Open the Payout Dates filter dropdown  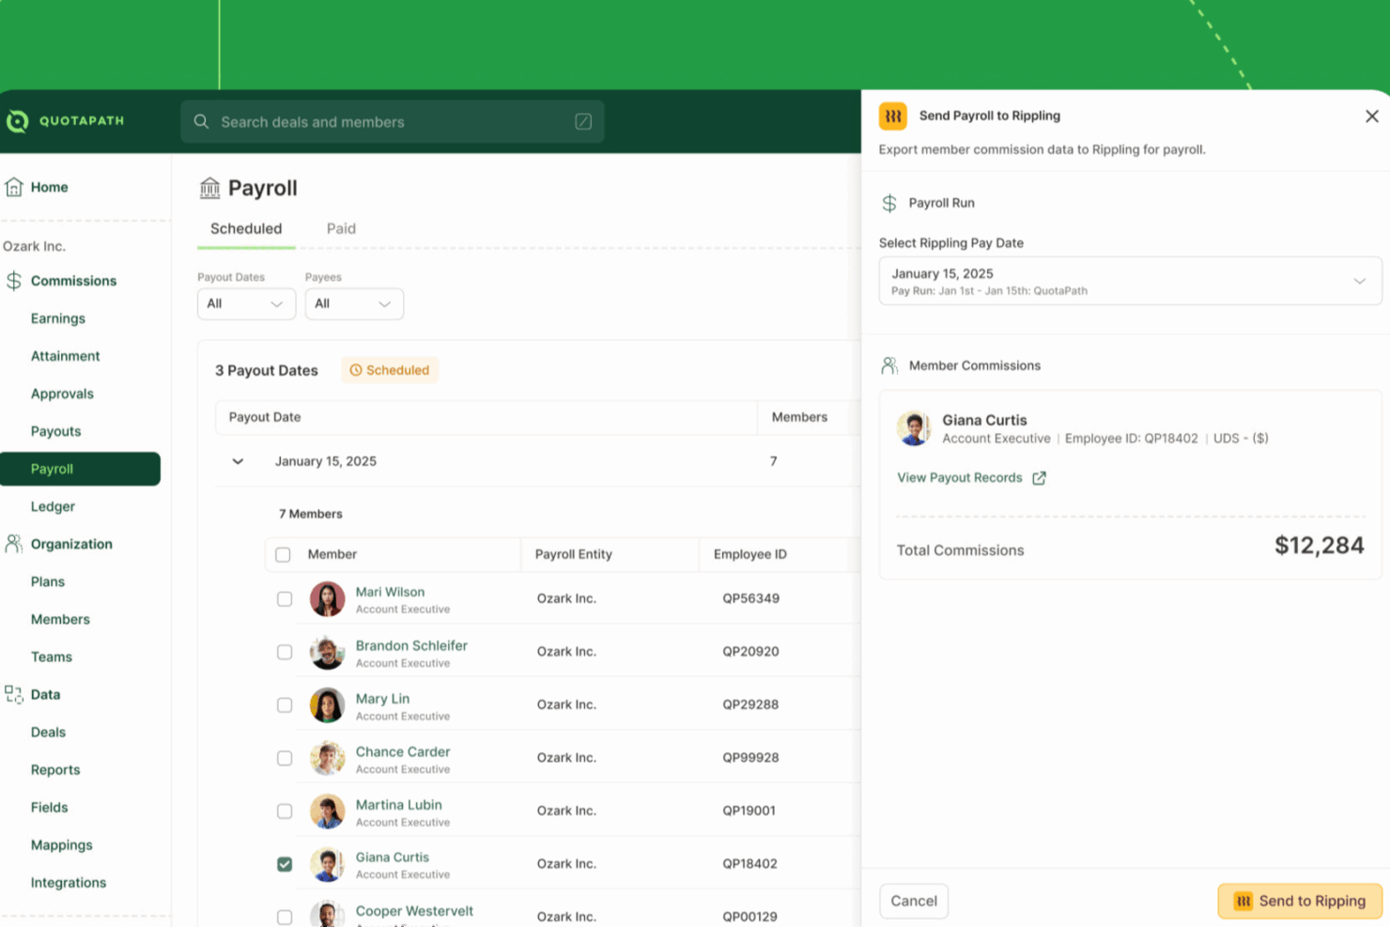tap(246, 304)
